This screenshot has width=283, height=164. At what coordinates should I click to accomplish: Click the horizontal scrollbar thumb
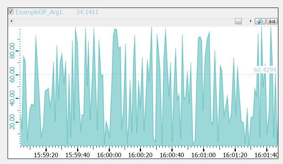pyautogui.click(x=238, y=21)
